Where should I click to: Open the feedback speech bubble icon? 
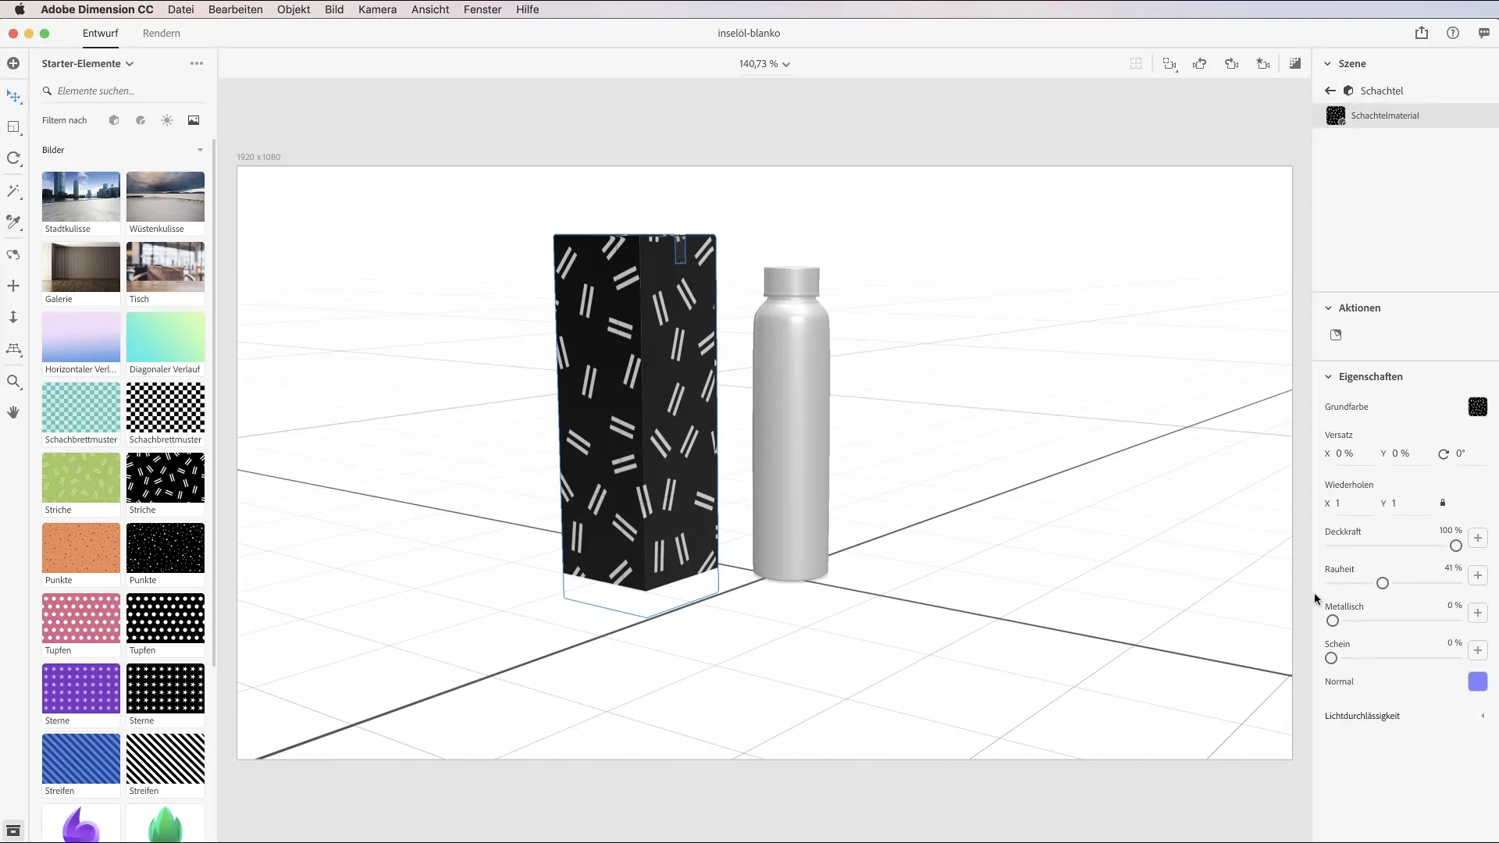click(1484, 33)
